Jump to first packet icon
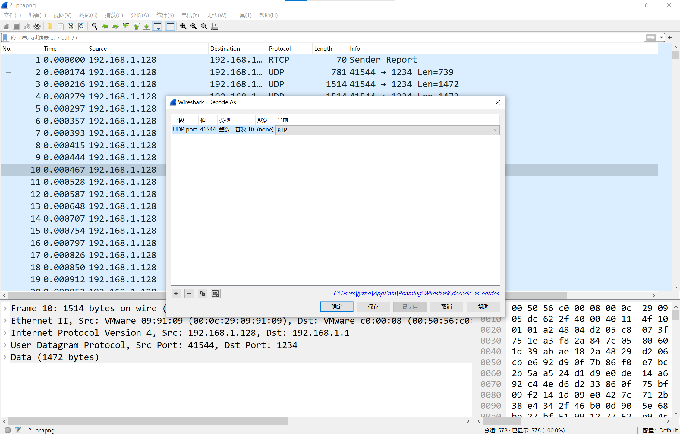 136,26
